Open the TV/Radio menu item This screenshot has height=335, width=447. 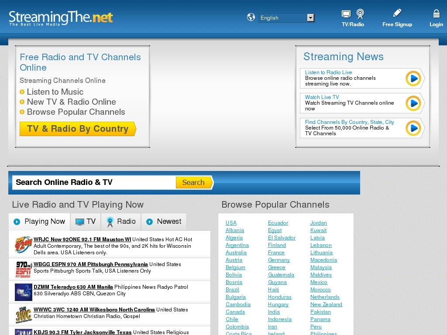coord(353,24)
